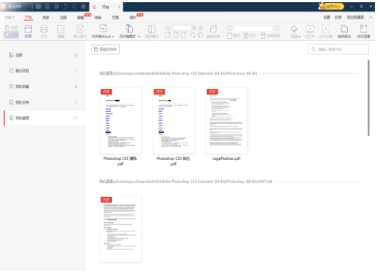
Task: Click the PDF压缩 compress icon
Action: 364,29
